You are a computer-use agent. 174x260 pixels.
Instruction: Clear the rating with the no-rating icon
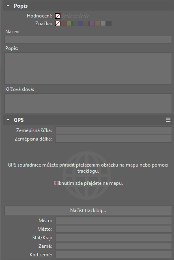58,16
